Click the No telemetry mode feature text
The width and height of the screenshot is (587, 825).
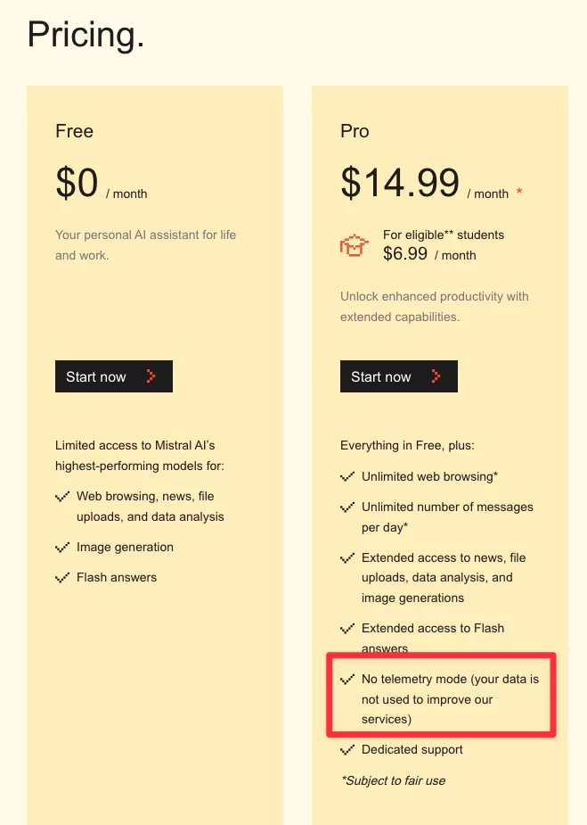[x=450, y=699]
